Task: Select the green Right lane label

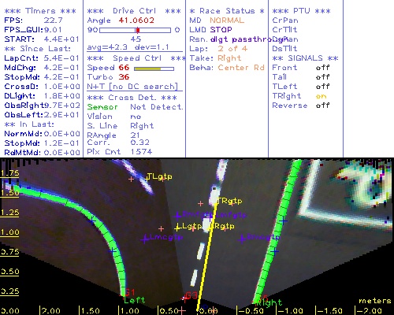Action: coord(269,303)
